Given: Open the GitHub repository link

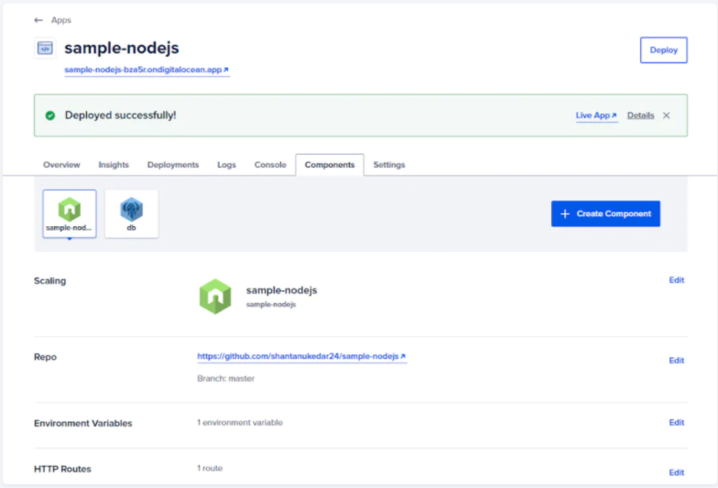Looking at the screenshot, I should pyautogui.click(x=301, y=356).
